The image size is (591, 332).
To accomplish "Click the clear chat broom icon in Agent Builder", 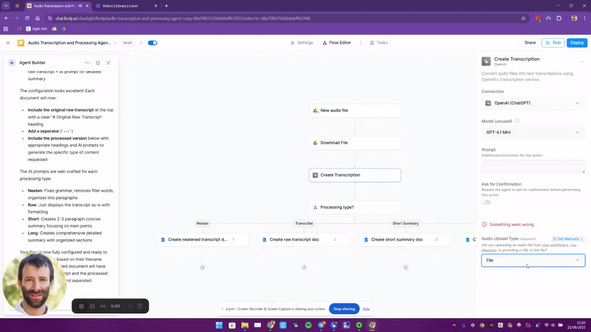I will [98, 63].
